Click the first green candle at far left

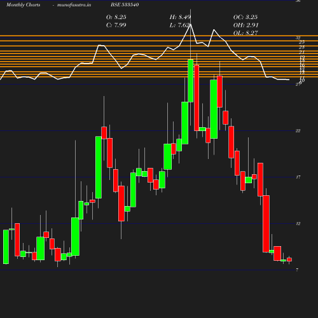(x=6, y=247)
